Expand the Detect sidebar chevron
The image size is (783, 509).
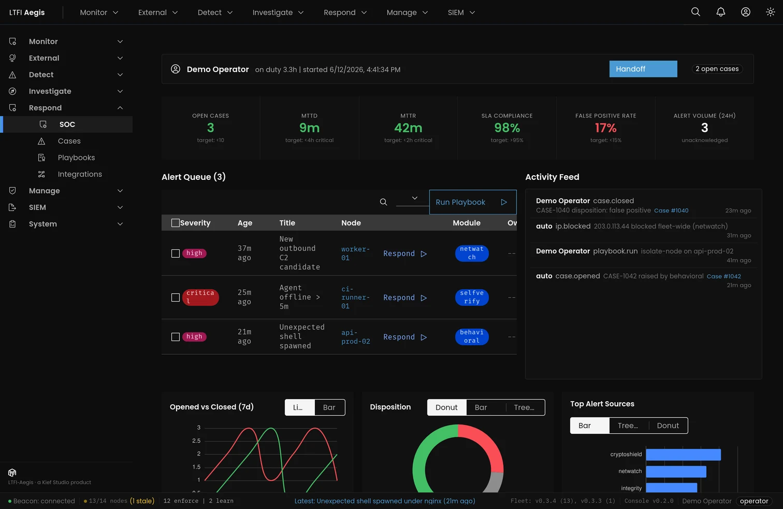120,75
